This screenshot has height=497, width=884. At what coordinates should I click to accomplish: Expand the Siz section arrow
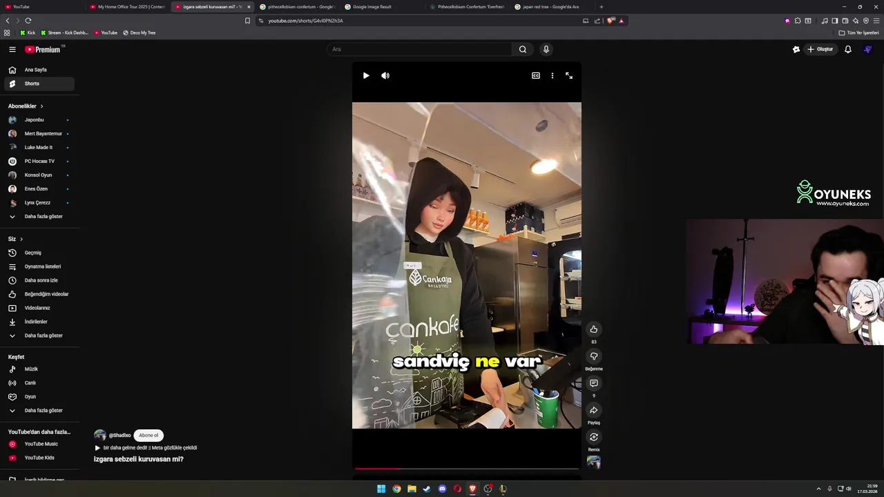point(21,239)
